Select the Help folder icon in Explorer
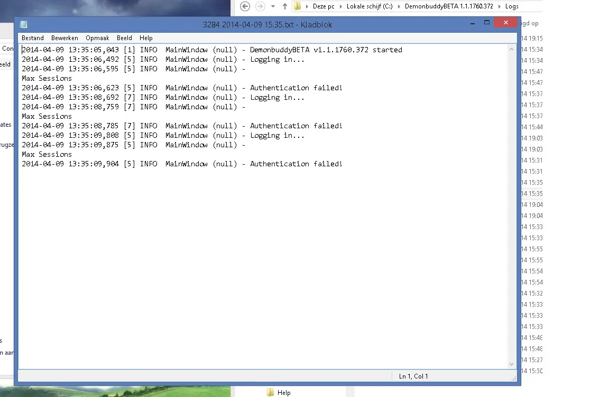 (271, 392)
